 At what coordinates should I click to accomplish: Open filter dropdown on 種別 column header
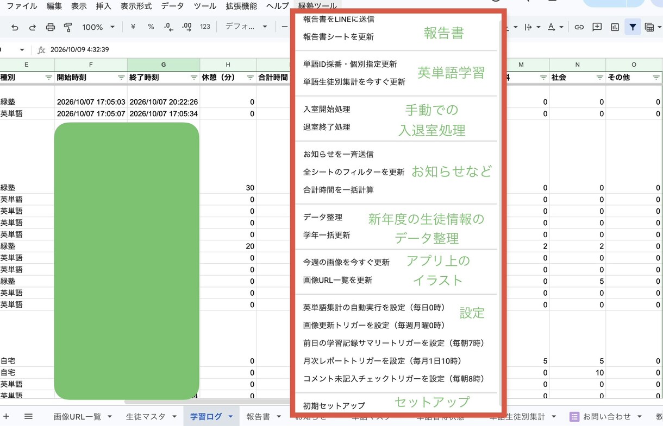click(x=49, y=78)
